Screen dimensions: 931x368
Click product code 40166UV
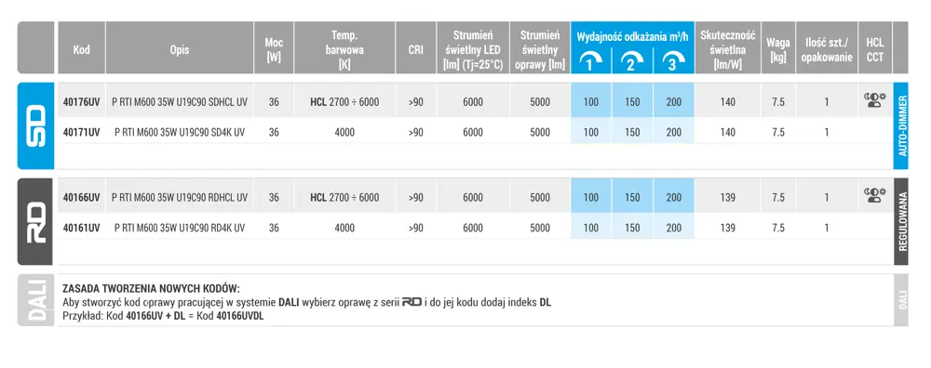coord(81,197)
